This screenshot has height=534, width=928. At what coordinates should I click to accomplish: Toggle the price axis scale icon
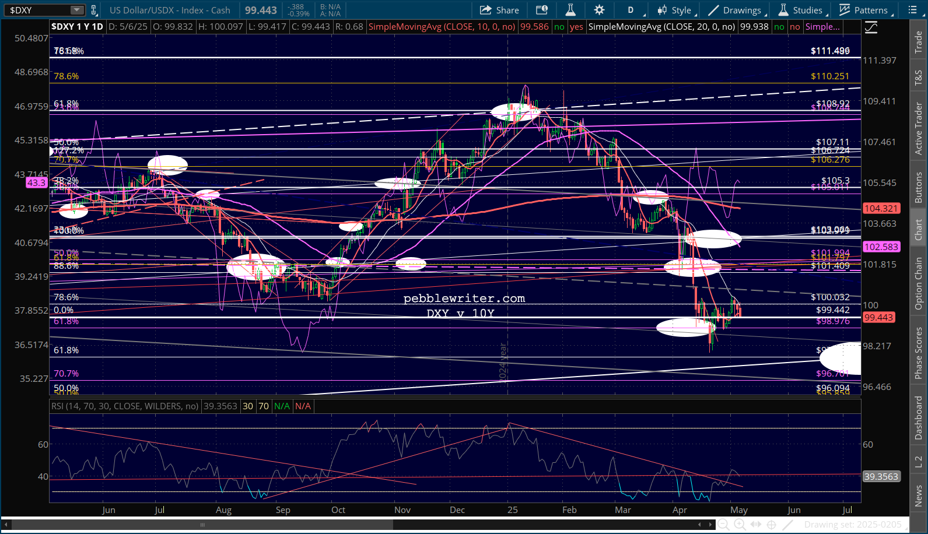pos(871,27)
